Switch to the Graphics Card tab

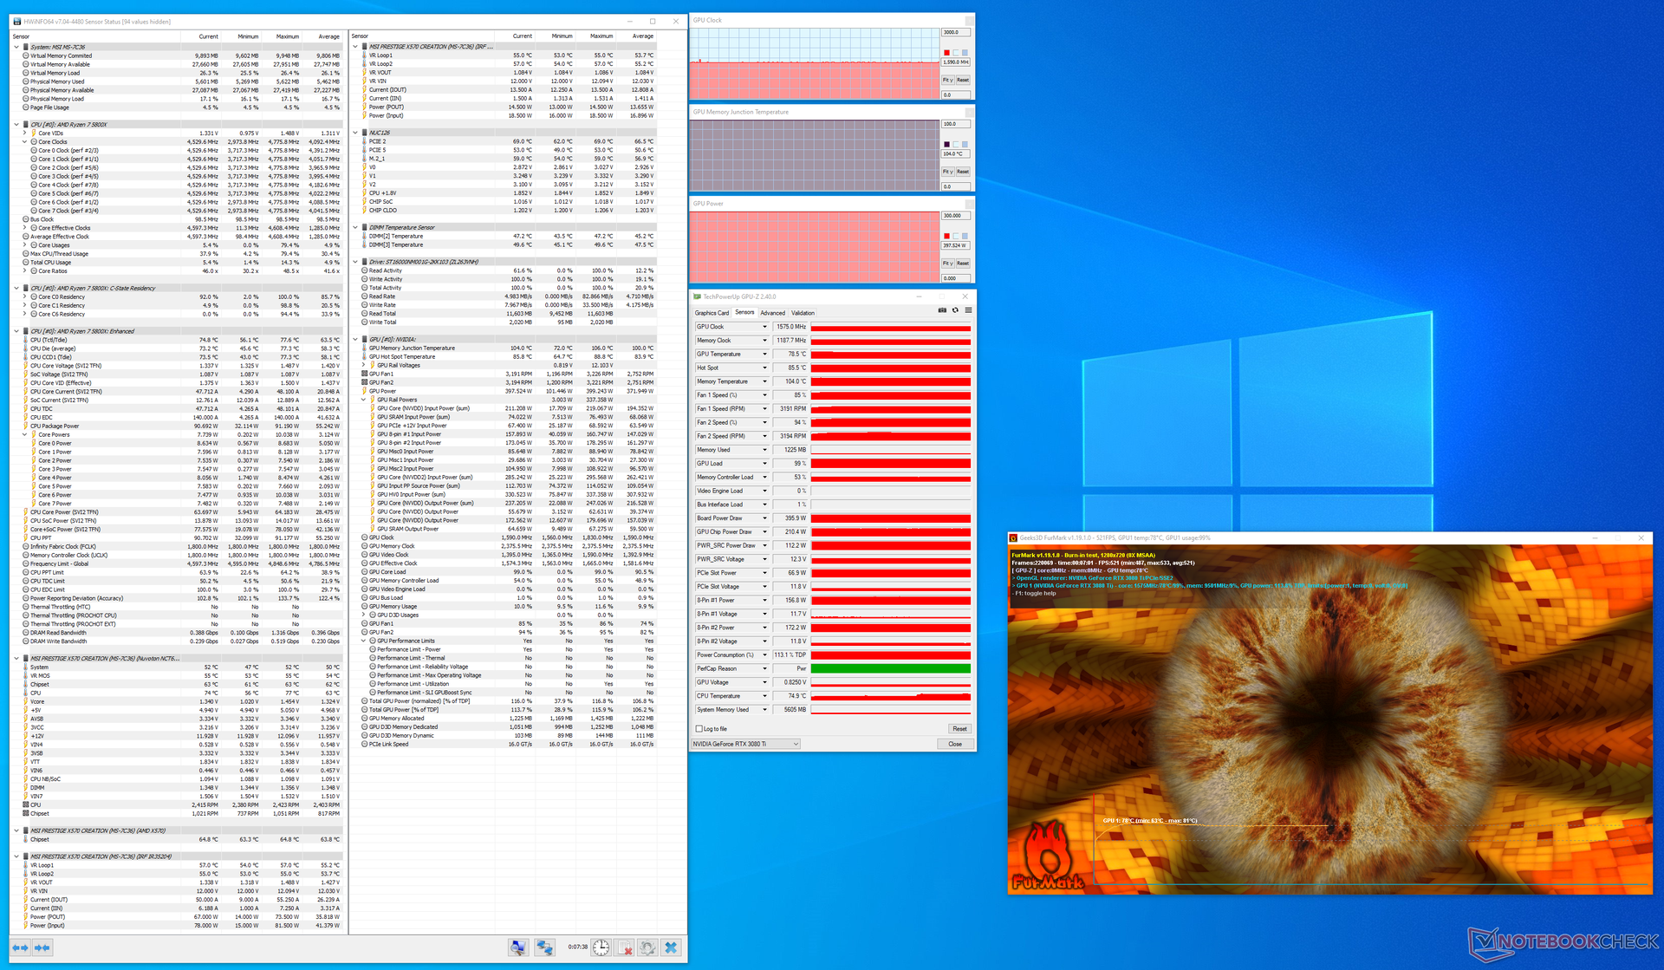pyautogui.click(x=712, y=313)
